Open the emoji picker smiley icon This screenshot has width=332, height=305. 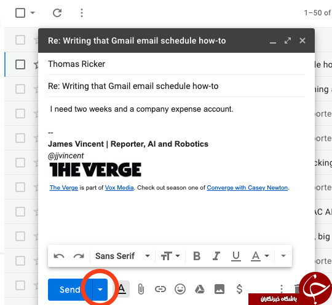pyautogui.click(x=180, y=289)
